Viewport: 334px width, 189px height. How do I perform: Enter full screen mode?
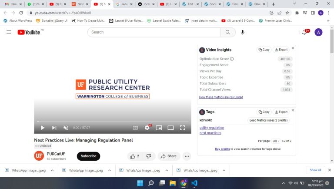tap(182, 128)
